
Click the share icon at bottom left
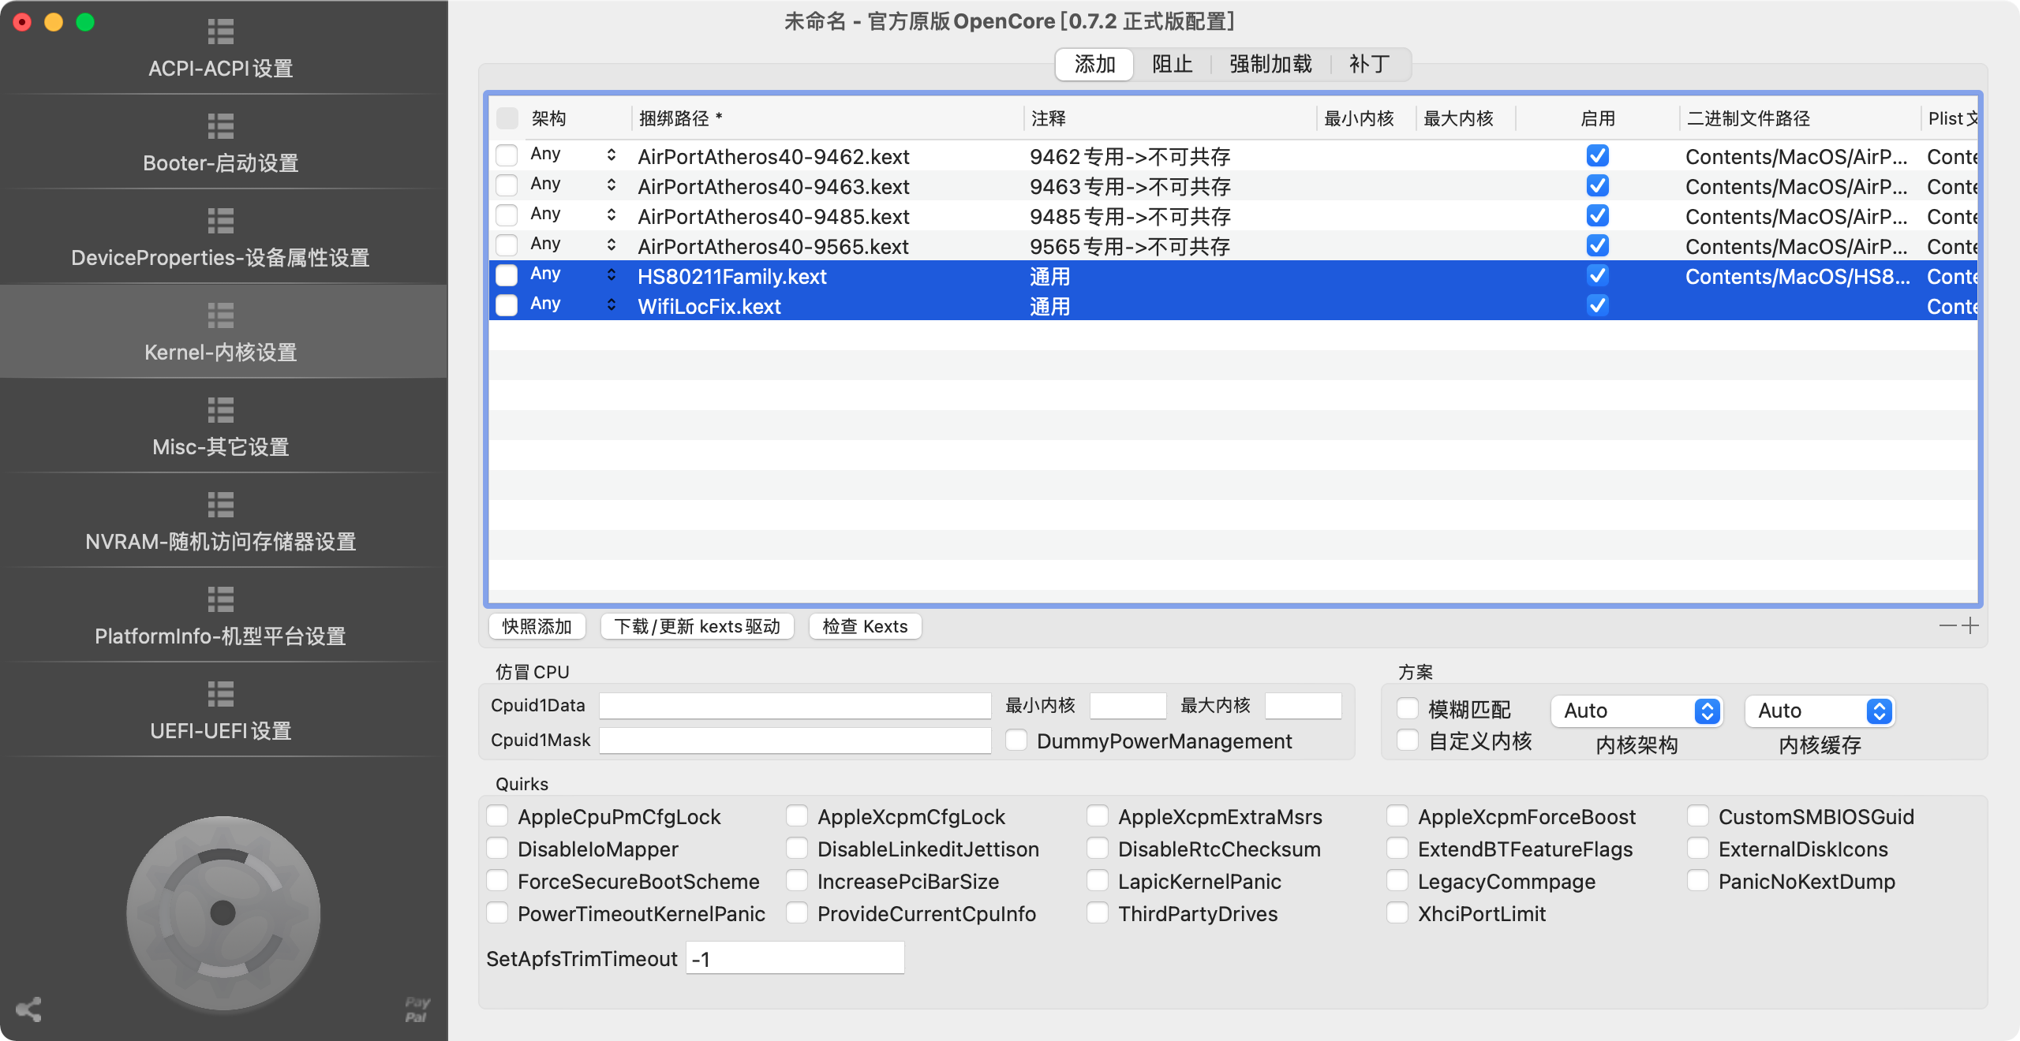(x=28, y=1009)
